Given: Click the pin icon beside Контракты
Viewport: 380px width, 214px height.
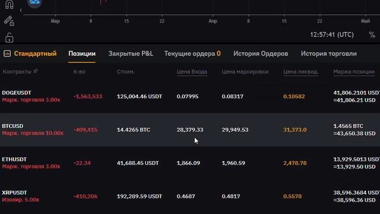Looking at the screenshot, I should click(36, 71).
